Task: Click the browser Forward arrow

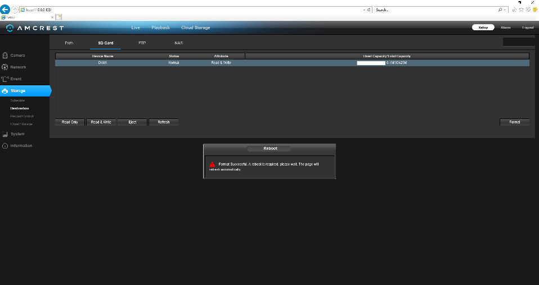Action: point(15,10)
